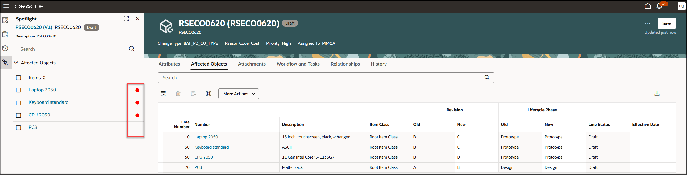Click the Draft status badge in header
687x175 pixels.
click(290, 23)
